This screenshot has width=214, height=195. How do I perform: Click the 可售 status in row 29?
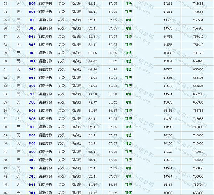128,53
